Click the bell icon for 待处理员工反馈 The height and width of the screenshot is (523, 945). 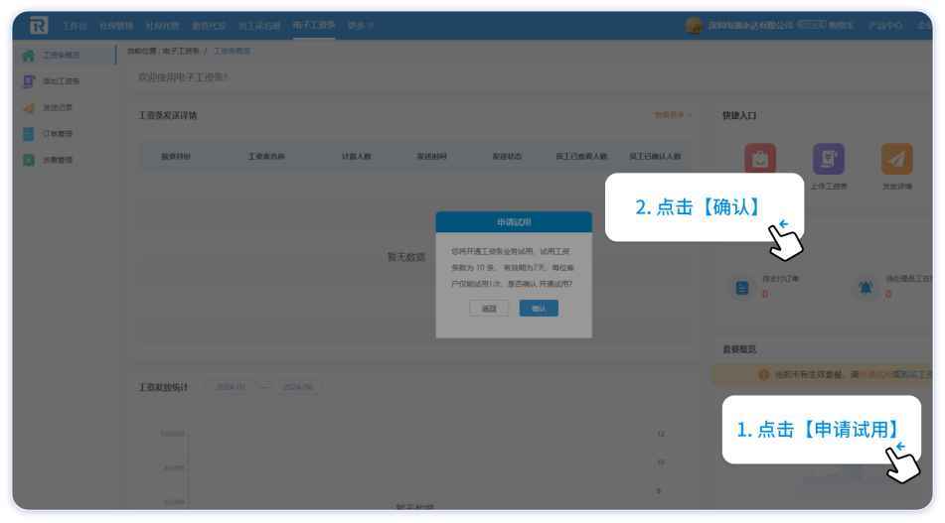pos(866,288)
